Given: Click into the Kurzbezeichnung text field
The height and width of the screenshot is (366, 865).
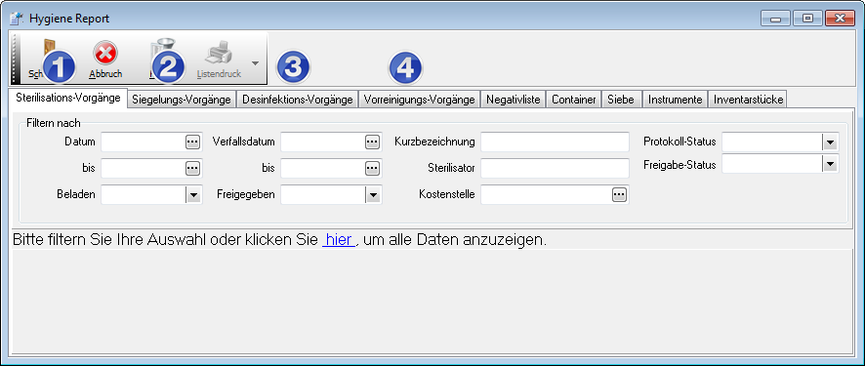Looking at the screenshot, I should [x=555, y=142].
